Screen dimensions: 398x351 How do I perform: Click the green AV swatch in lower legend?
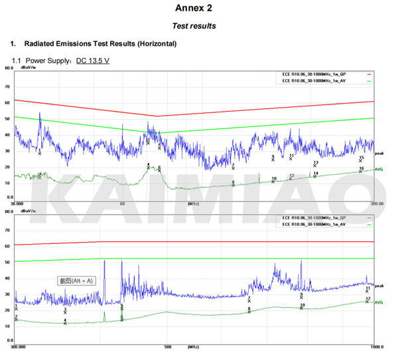click(369, 224)
